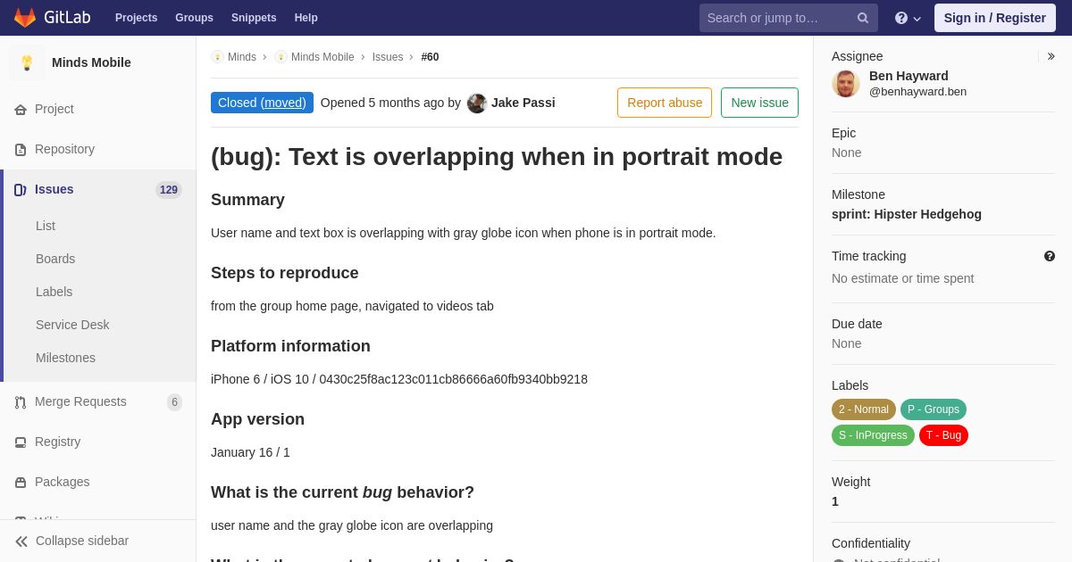Open the Snippets menu item

click(254, 18)
